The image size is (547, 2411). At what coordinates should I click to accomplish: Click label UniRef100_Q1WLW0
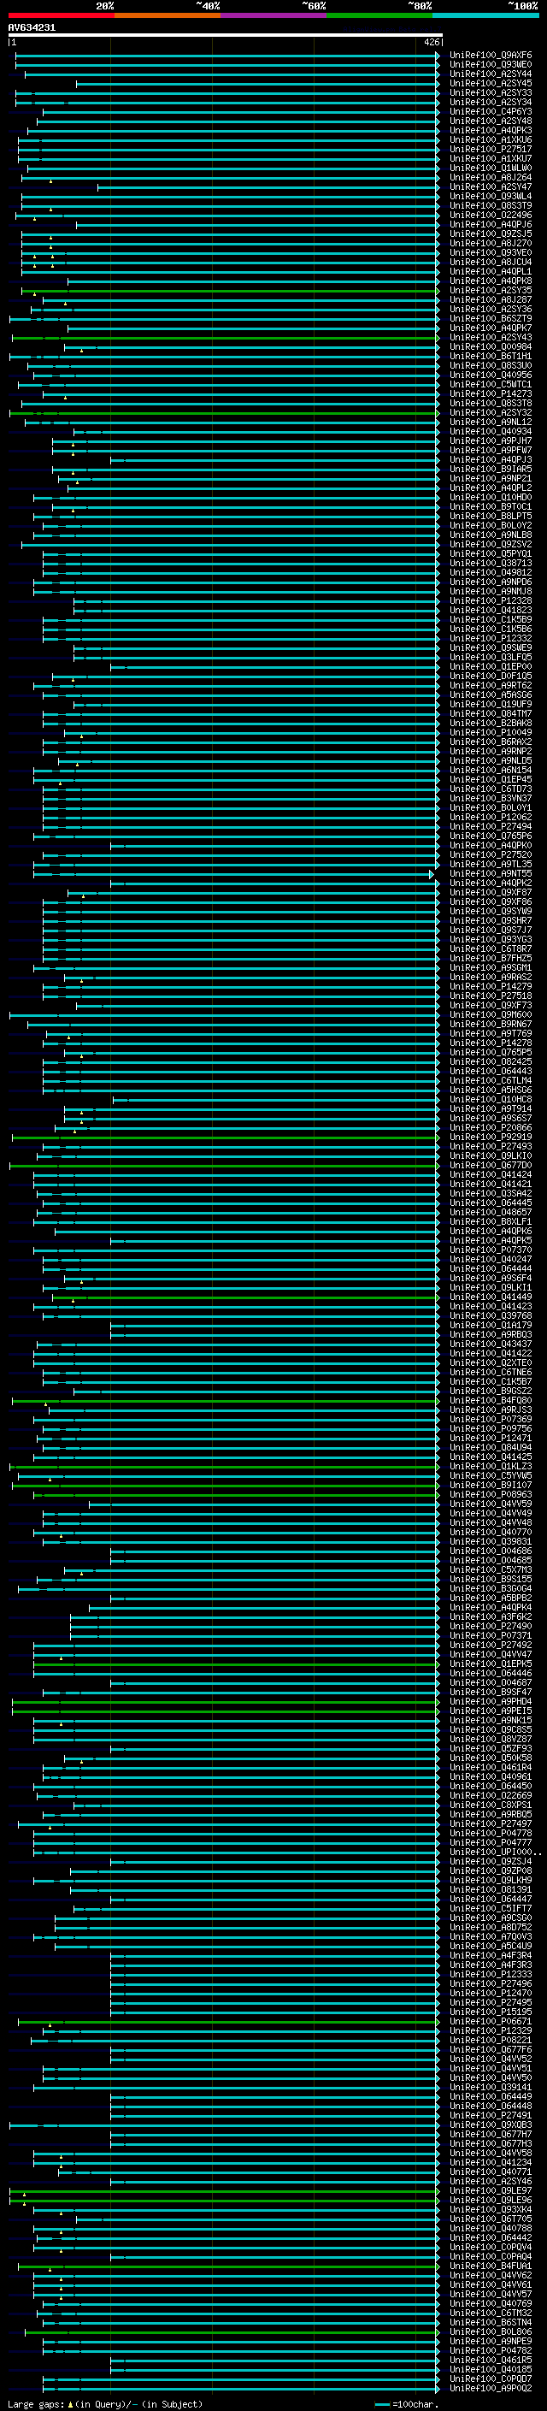point(491,168)
